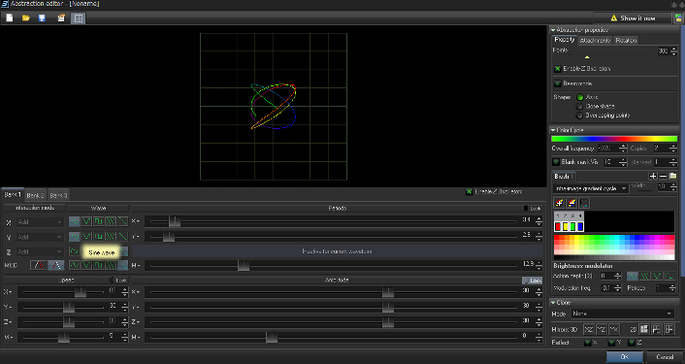Click the remove color icon with minus
Image resolution: width=685 pixels, height=364 pixels.
(571, 203)
